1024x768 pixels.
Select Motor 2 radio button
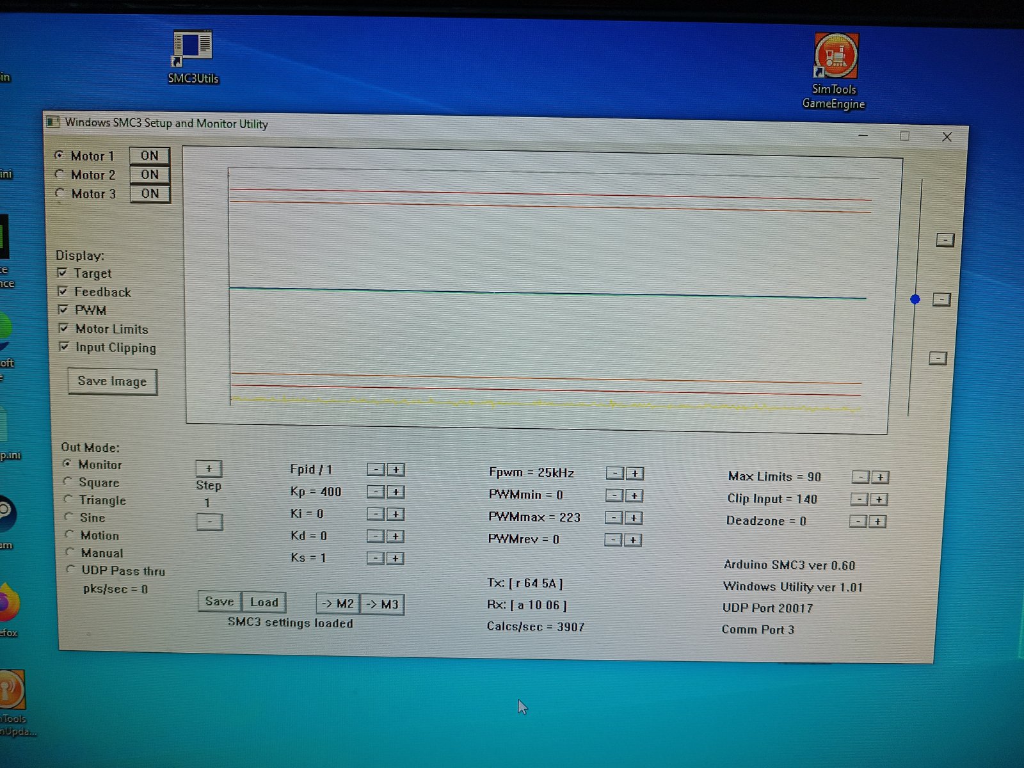pyautogui.click(x=60, y=174)
